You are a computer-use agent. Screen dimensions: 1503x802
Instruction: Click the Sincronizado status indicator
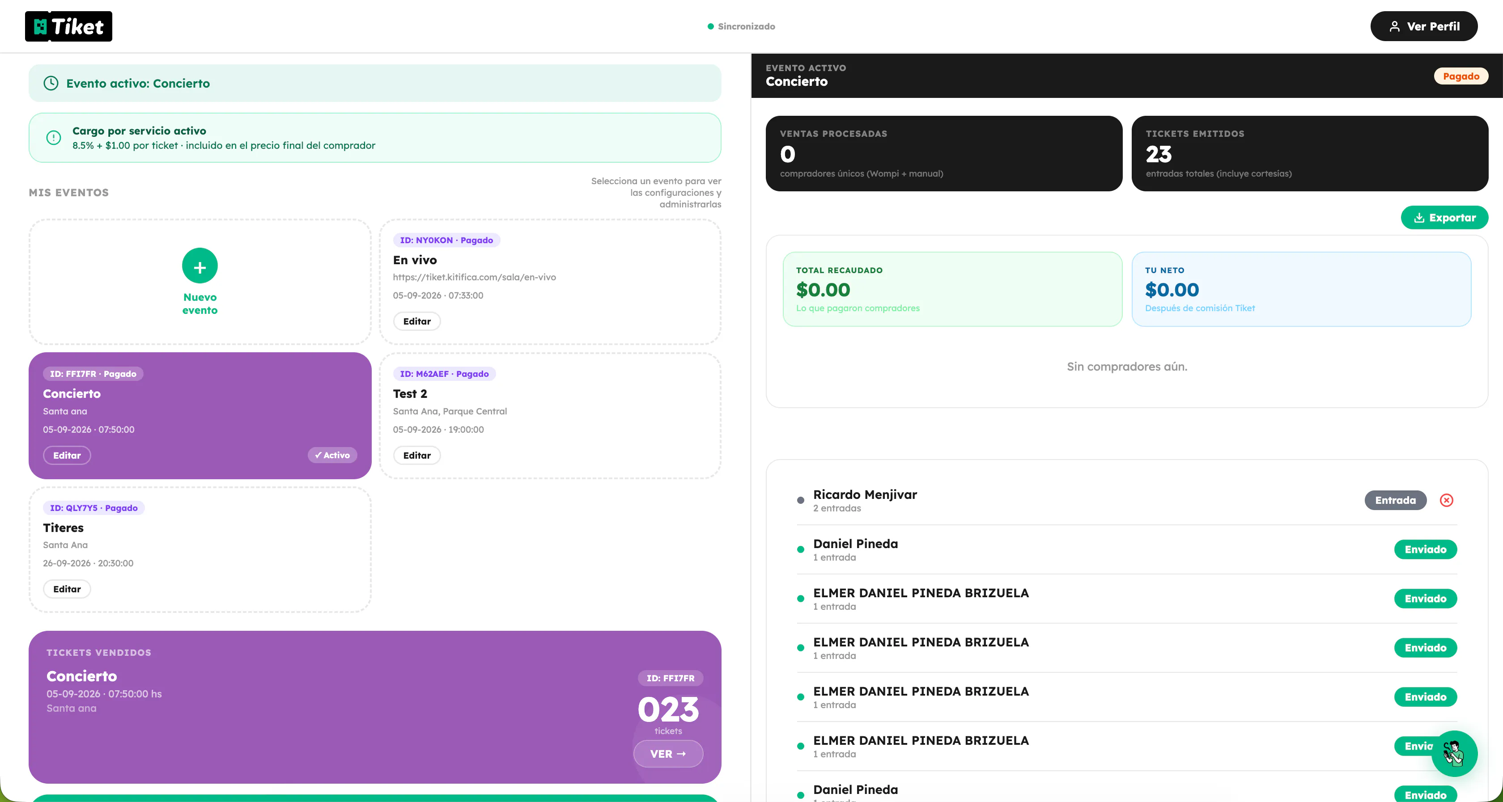(x=741, y=26)
